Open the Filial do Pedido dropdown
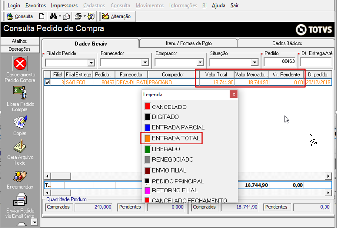 (91, 62)
